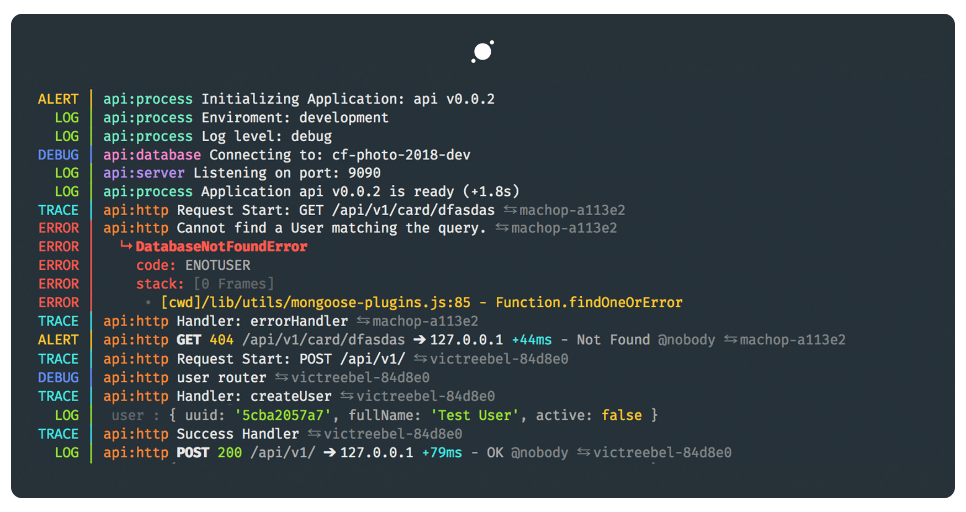
Task: Click the '+79ms' duration value
Action: [x=442, y=453]
